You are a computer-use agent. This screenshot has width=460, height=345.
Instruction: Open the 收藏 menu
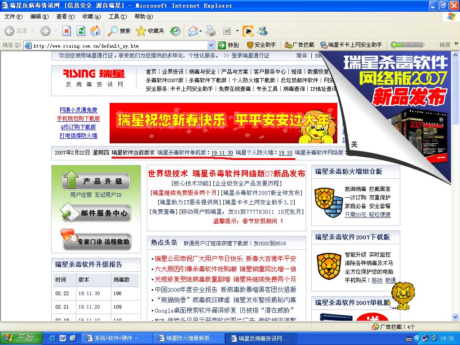click(92, 17)
